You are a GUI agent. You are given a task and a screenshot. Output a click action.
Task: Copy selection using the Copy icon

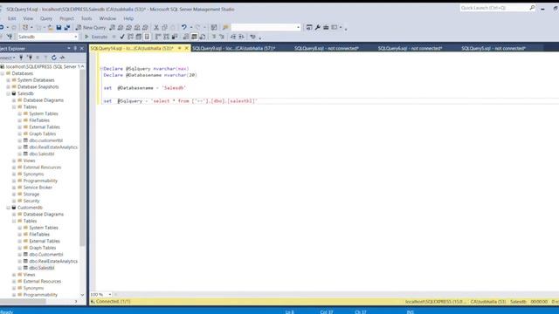[x=164, y=27]
